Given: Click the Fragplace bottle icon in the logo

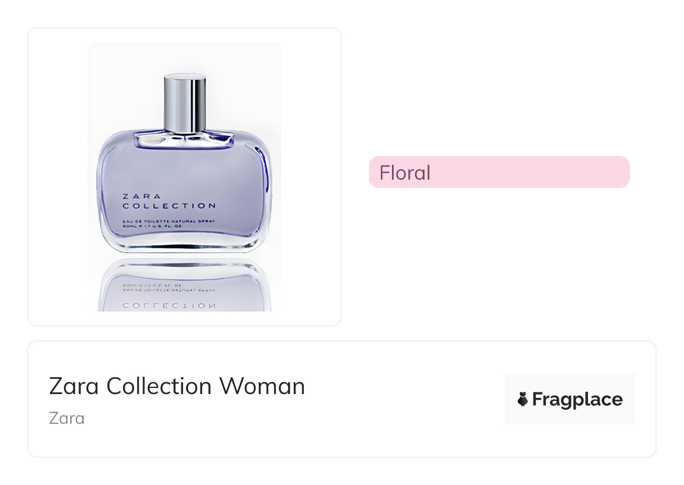Looking at the screenshot, I should pyautogui.click(x=523, y=399).
